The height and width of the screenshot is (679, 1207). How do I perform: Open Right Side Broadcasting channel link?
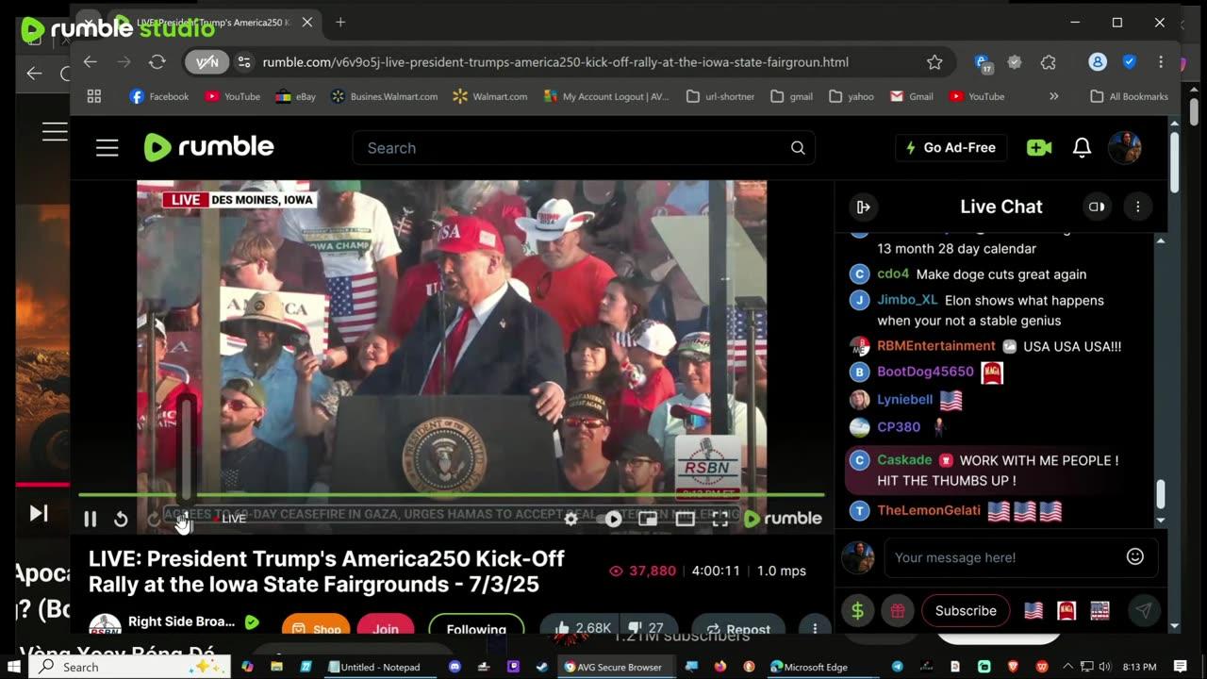click(x=183, y=622)
